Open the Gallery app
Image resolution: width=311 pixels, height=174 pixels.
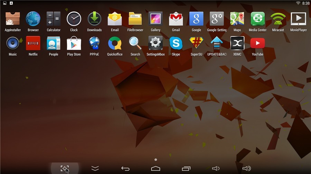click(x=155, y=19)
